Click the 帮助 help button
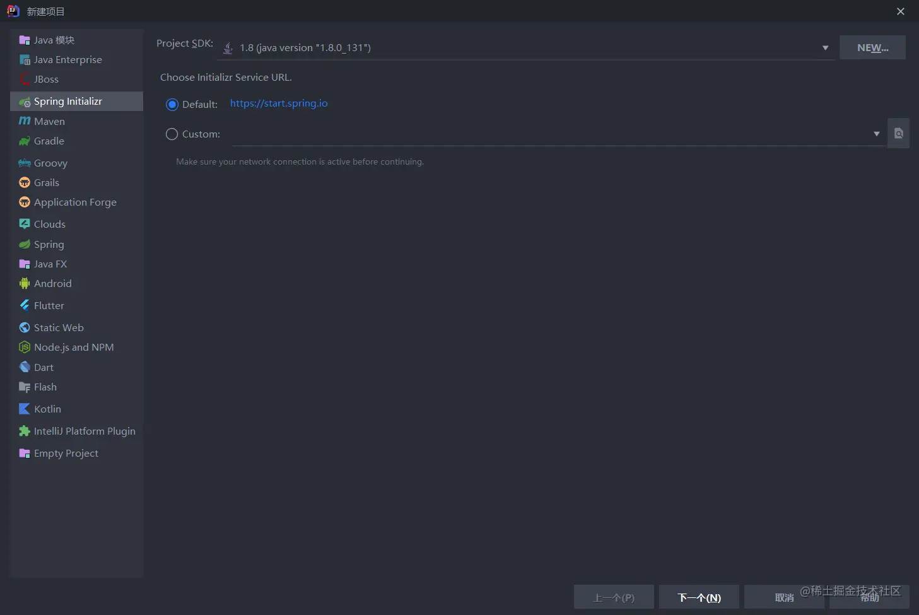Screen dimensions: 919x615 [x=869, y=597]
